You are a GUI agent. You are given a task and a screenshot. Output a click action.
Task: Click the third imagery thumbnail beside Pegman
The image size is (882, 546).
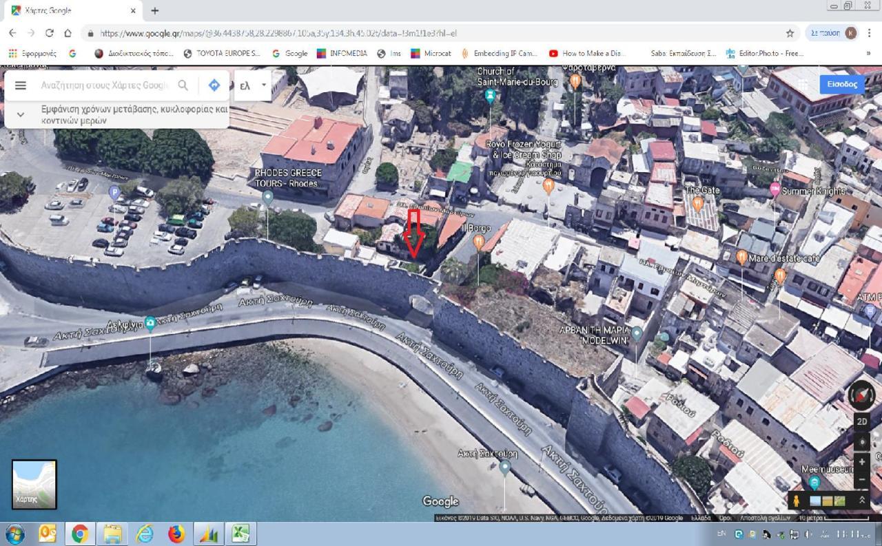(x=839, y=501)
